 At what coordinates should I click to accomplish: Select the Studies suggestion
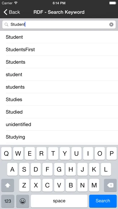59,99
